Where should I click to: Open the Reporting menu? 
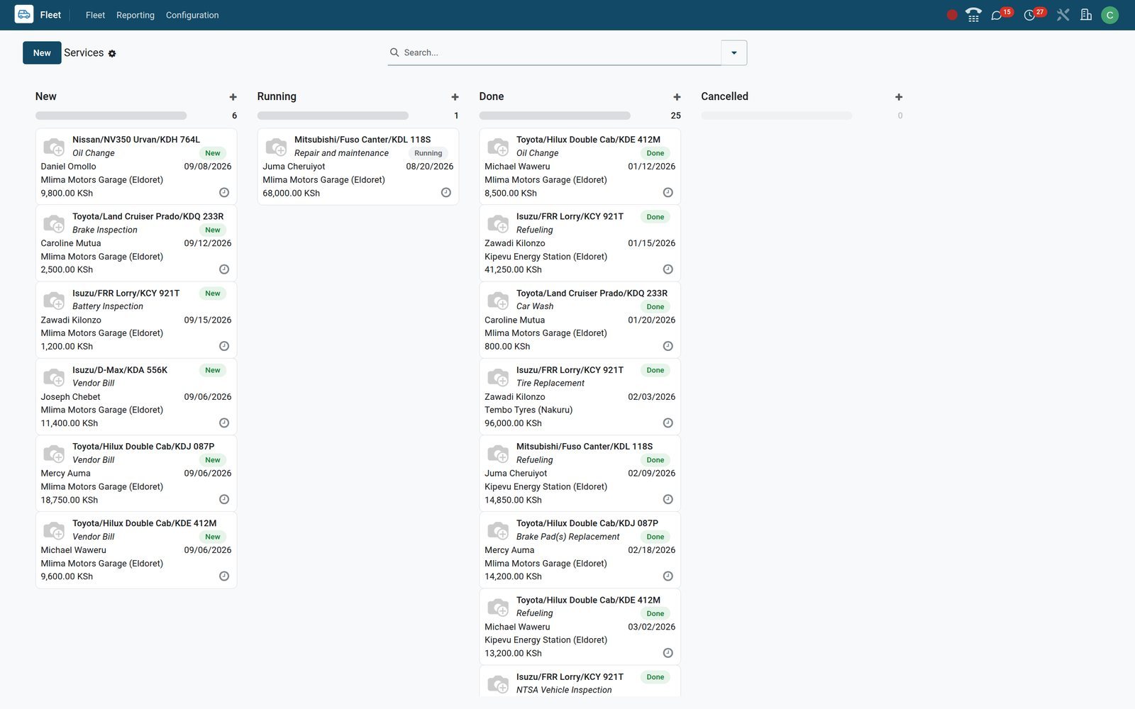[x=135, y=15]
